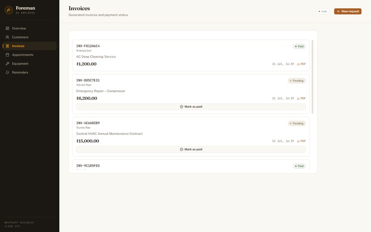Click the Reminders bell icon
This screenshot has width=371, height=232.
pyautogui.click(x=7, y=72)
